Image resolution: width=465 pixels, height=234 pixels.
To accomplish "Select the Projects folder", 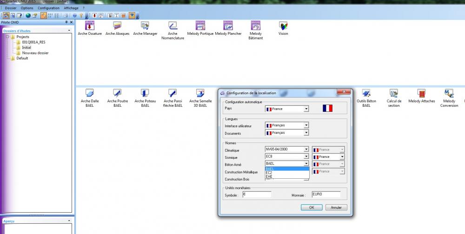I will click(x=22, y=37).
